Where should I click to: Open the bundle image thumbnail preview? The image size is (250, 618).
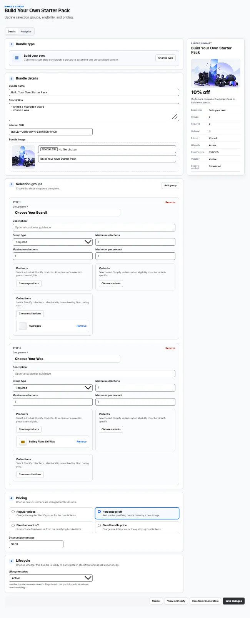coord(23,157)
